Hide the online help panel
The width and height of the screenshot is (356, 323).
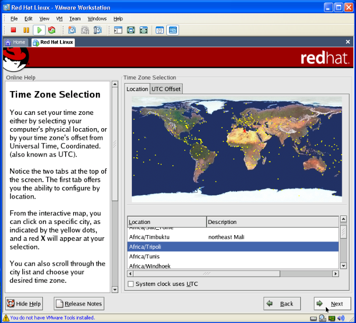coord(24,304)
